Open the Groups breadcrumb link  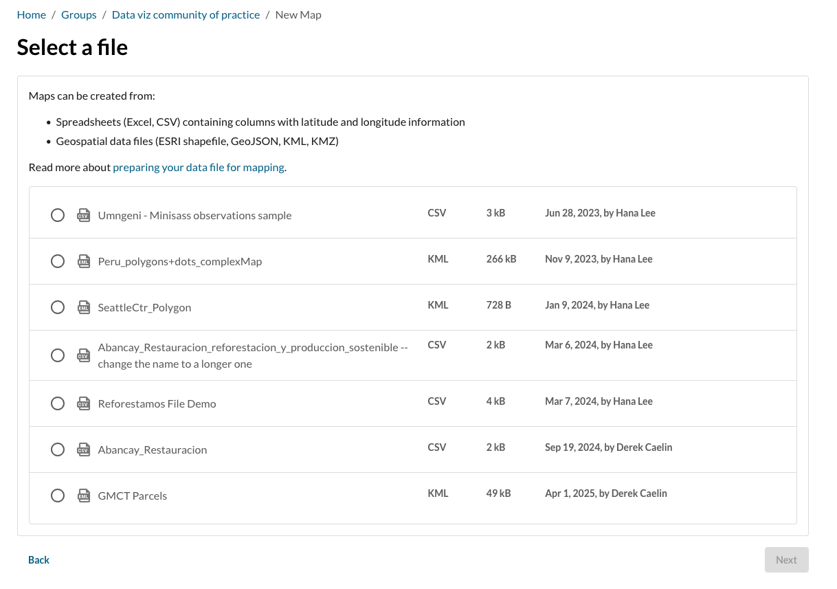[x=79, y=14]
